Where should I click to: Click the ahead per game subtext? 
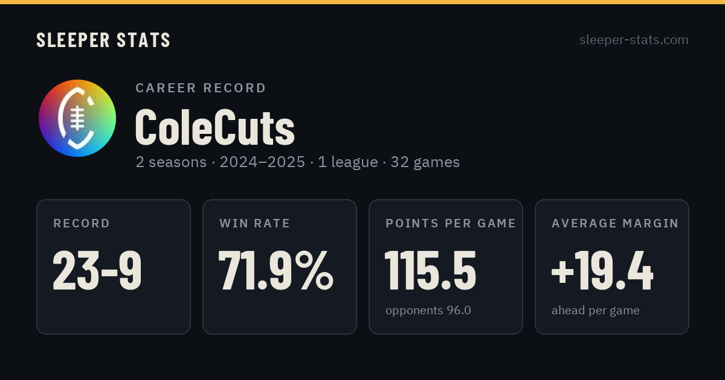[x=595, y=311]
